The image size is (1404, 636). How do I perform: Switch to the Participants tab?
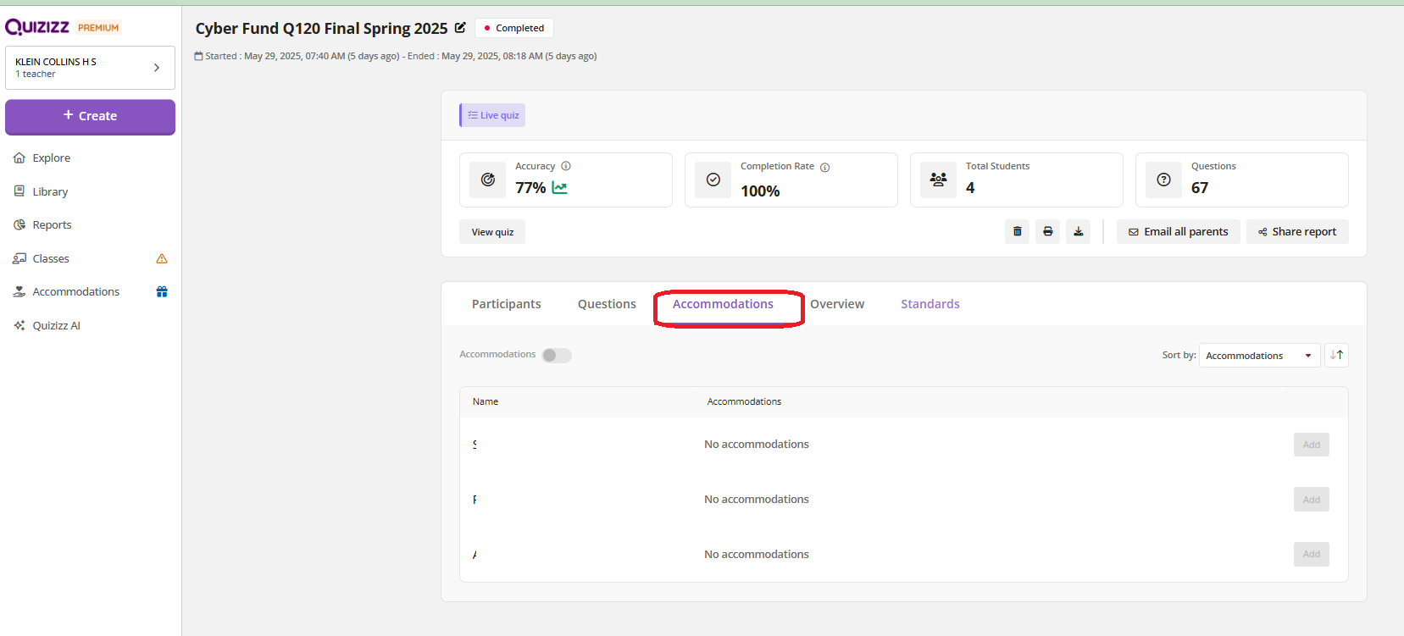point(506,304)
